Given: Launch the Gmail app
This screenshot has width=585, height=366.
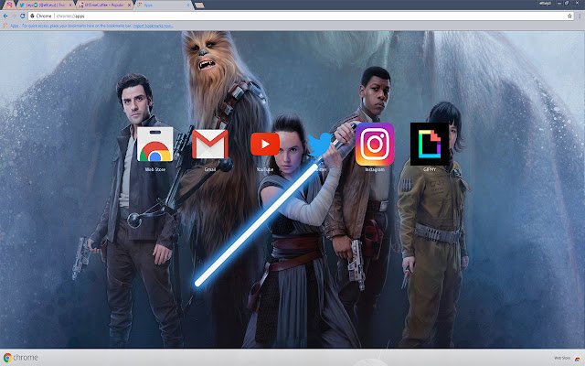Looking at the screenshot, I should coord(210,145).
